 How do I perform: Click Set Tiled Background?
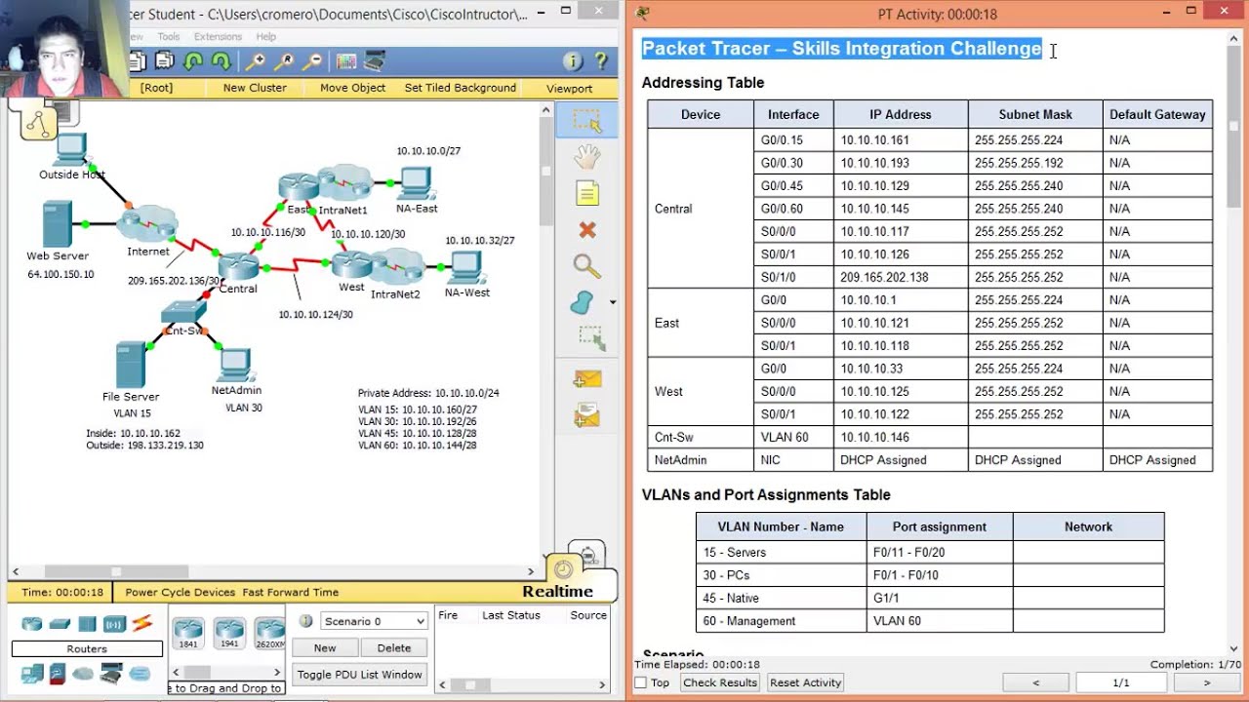point(461,88)
